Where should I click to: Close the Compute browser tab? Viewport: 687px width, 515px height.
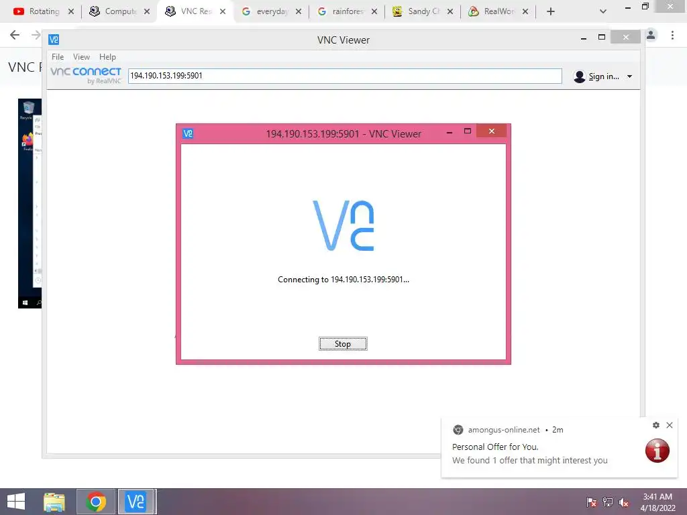pos(147,11)
